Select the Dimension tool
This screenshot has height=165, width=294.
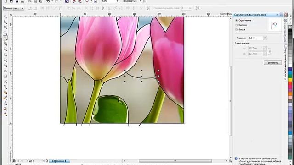tap(6, 82)
